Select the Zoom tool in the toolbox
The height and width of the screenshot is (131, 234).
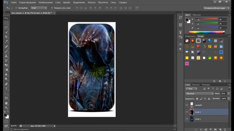[x=6, y=108]
